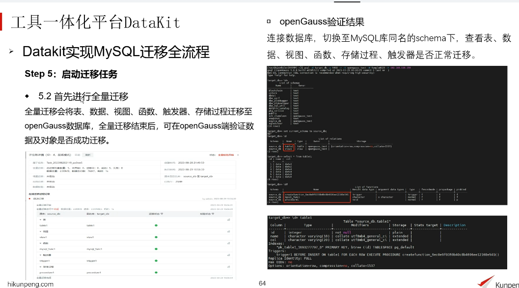Select the source table1 cell
Image resolution: width=519 pixels, height=288 pixels.
[43, 226]
